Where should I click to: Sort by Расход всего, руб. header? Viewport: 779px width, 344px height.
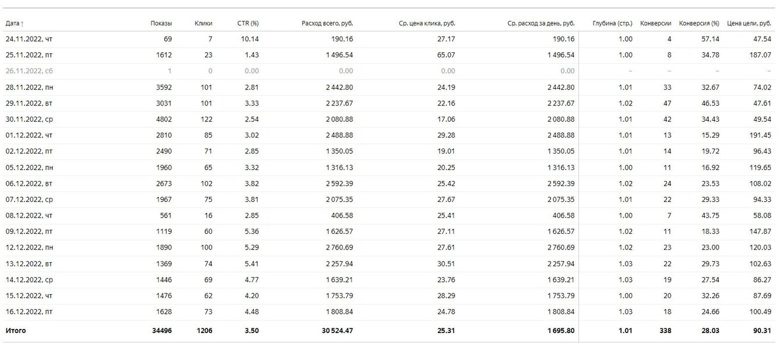327,24
